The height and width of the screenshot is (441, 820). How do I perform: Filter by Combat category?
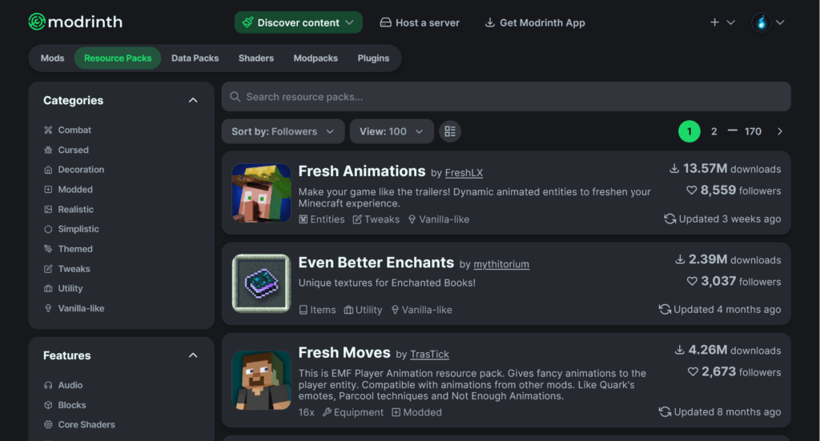coord(74,130)
